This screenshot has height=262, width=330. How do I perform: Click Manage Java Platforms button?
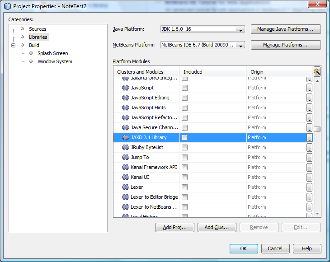coord(286,29)
